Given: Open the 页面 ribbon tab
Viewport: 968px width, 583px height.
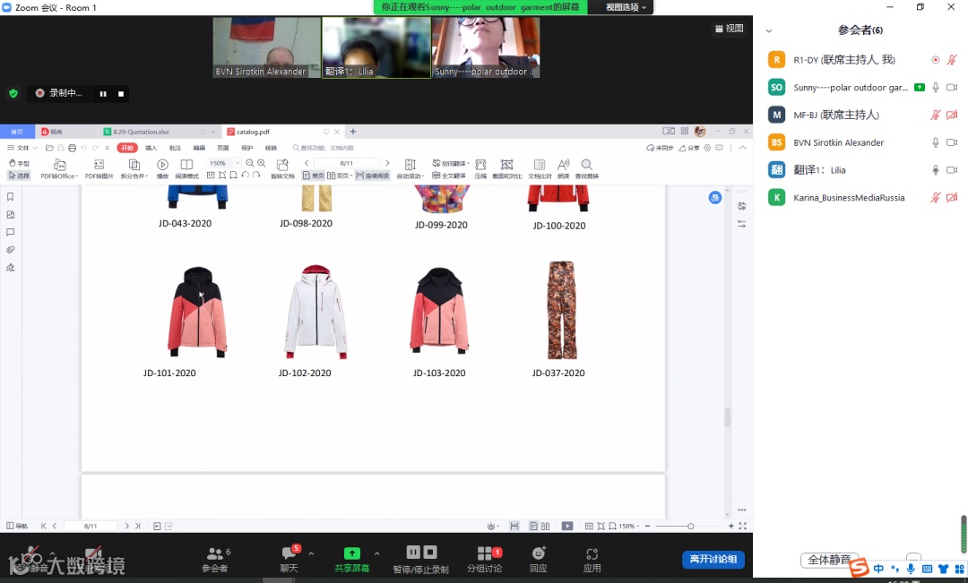Looking at the screenshot, I should click(x=223, y=148).
